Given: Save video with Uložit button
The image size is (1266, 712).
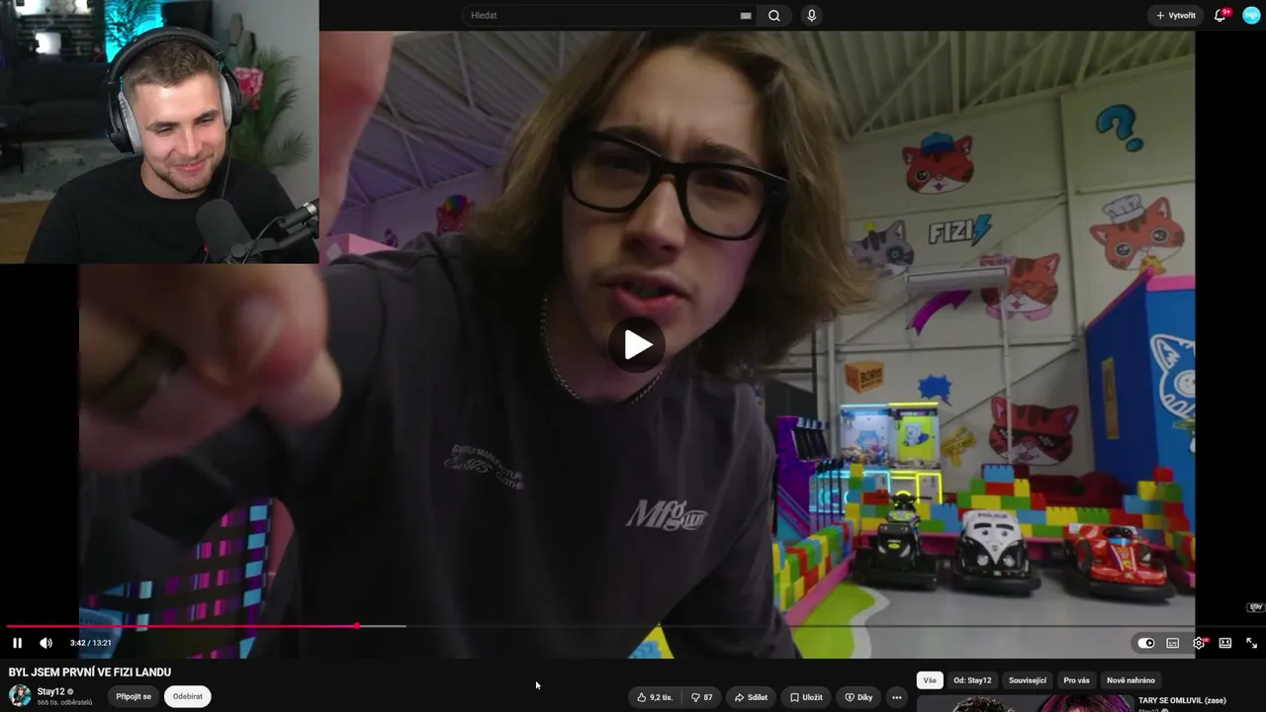Looking at the screenshot, I should coord(806,697).
